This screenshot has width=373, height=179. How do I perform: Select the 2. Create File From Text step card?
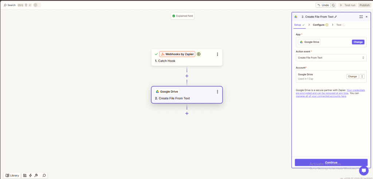(187, 95)
